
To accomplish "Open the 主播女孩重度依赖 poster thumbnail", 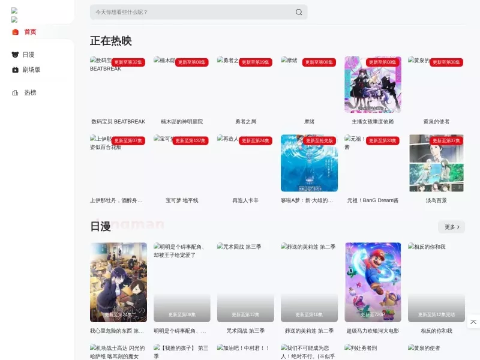I will pyautogui.click(x=373, y=85).
